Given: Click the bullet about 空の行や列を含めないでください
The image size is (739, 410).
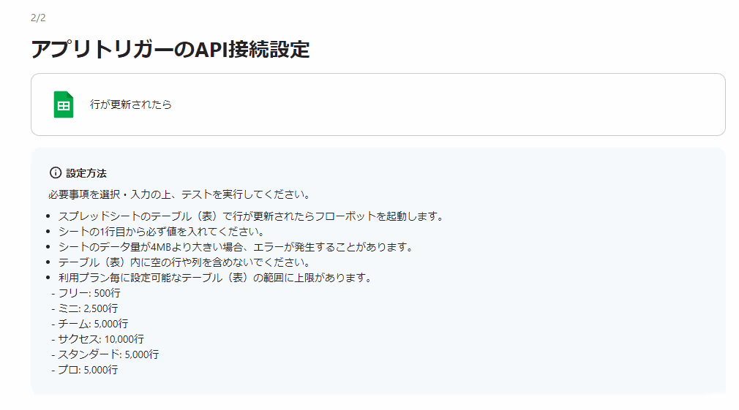Looking at the screenshot, I should coord(184,262).
